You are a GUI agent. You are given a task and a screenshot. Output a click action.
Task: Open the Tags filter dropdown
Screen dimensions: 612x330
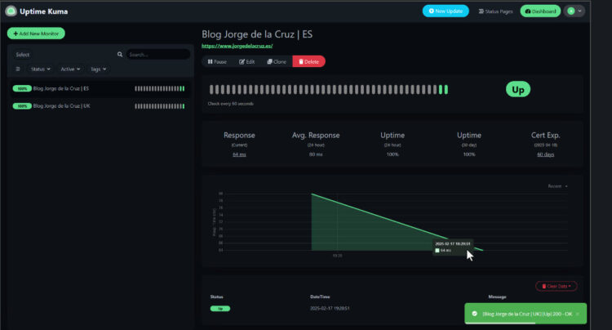pyautogui.click(x=98, y=69)
